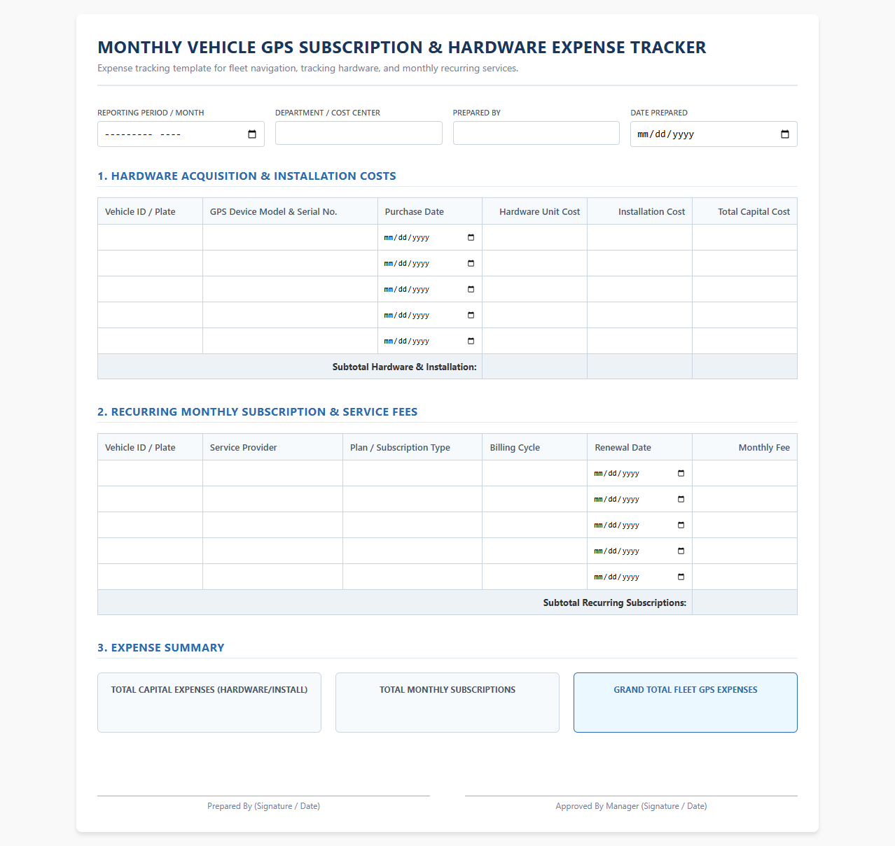The width and height of the screenshot is (895, 846).
Task: Click the first-row Service Provider cell
Action: point(272,474)
